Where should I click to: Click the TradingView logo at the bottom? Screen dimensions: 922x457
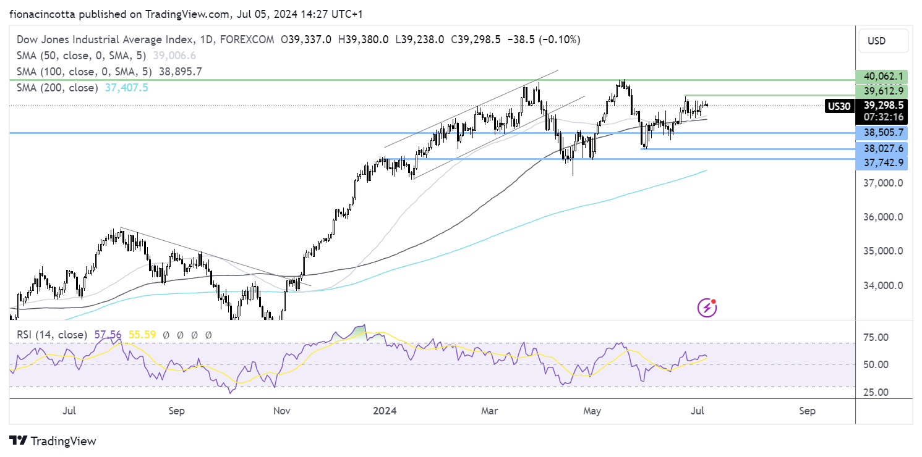pyautogui.click(x=53, y=441)
